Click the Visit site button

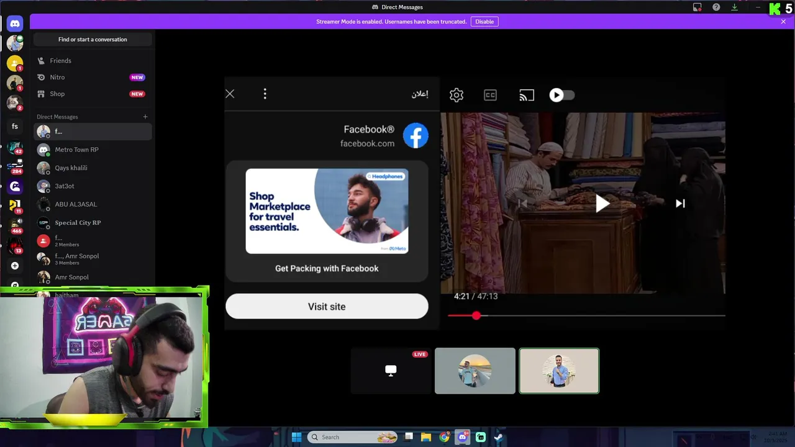pos(327,307)
